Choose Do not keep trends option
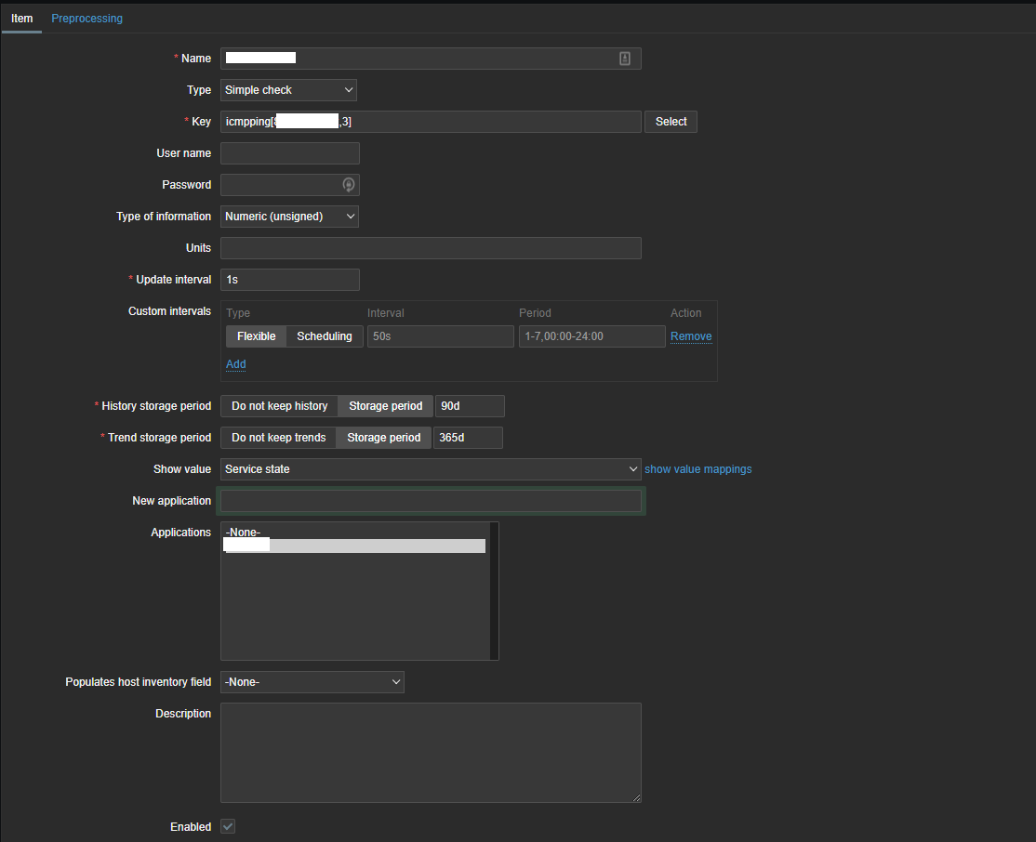This screenshot has width=1036, height=842. (278, 438)
